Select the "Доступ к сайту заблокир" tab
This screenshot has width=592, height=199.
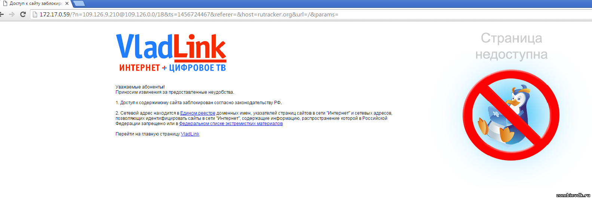(36, 3)
